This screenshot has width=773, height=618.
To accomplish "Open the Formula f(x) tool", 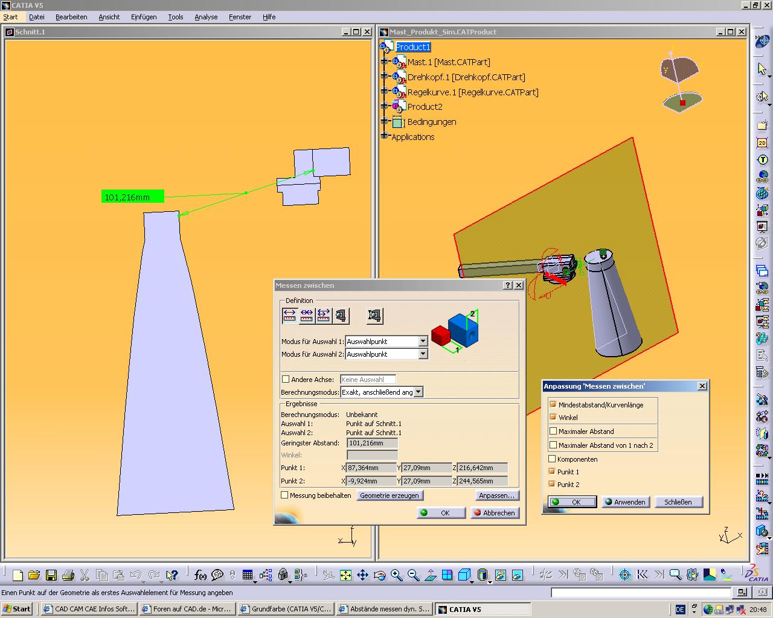I will point(200,575).
